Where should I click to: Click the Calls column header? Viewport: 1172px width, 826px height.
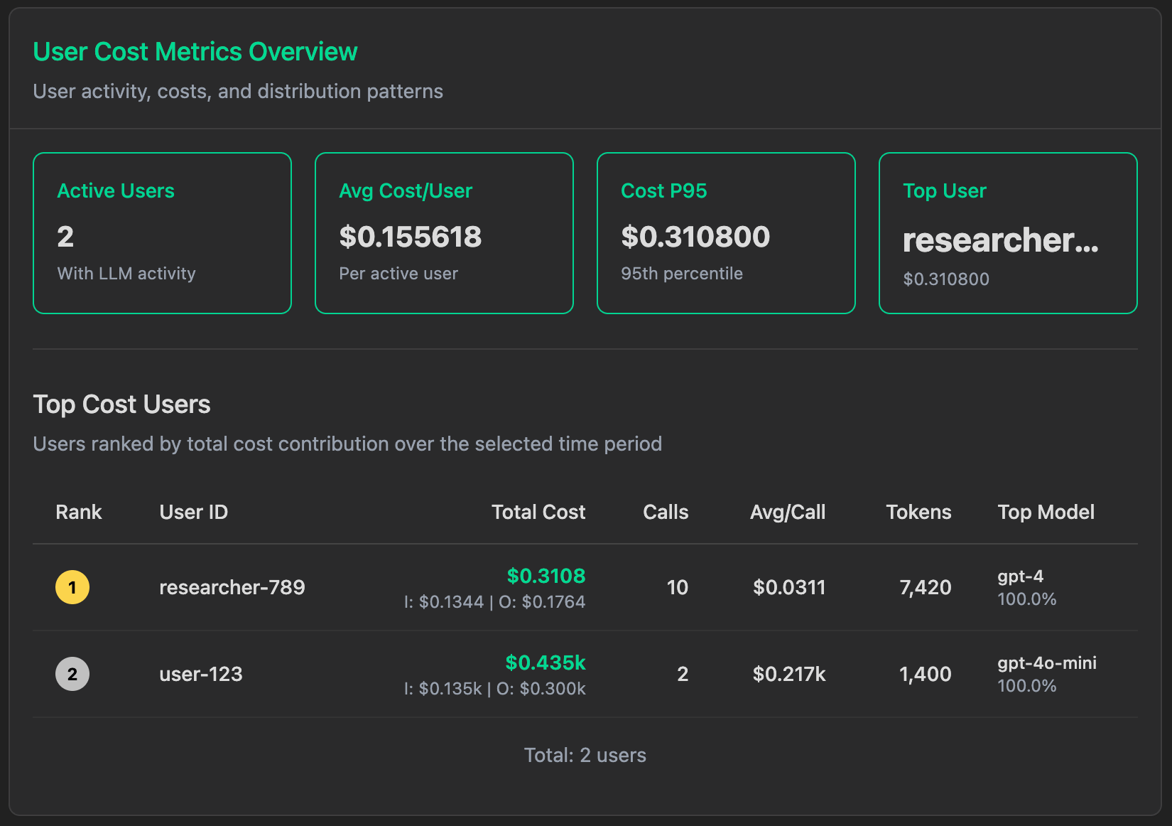666,512
